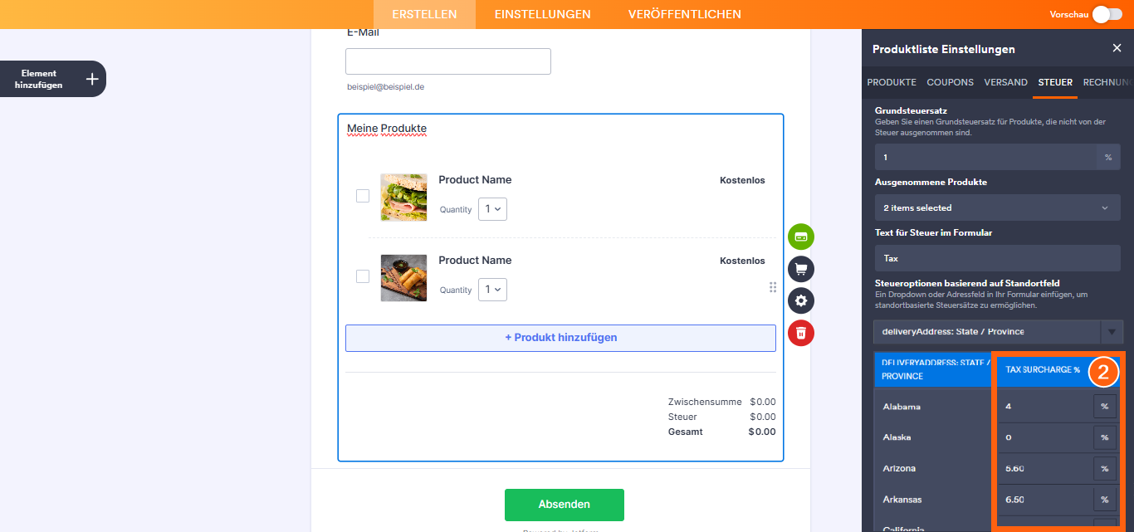Open the first product Quantity dropdown
1134x532 pixels.
click(x=492, y=209)
